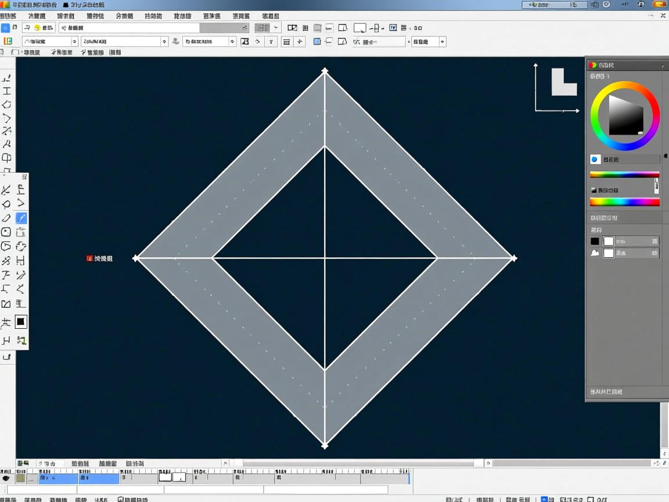Click the green icon at bottom of tool palette

coord(21,340)
